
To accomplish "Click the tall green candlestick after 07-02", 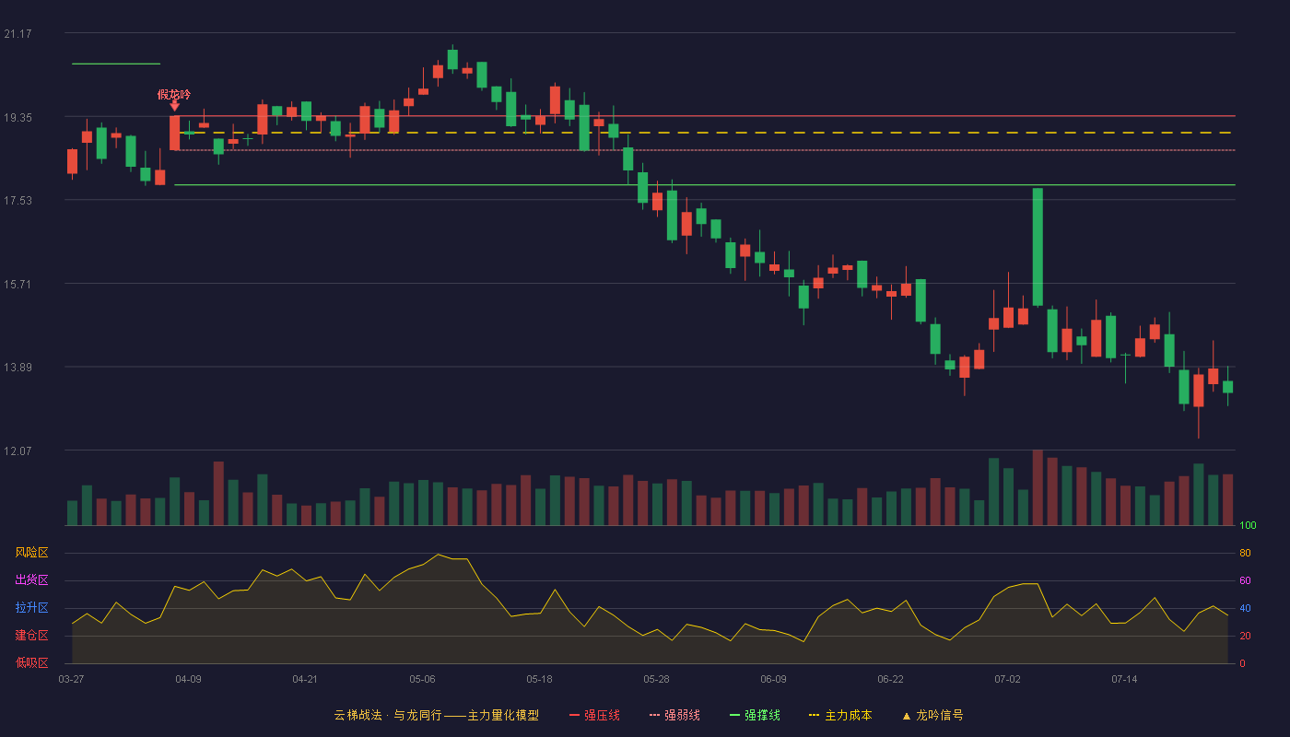I will (x=1038, y=247).
